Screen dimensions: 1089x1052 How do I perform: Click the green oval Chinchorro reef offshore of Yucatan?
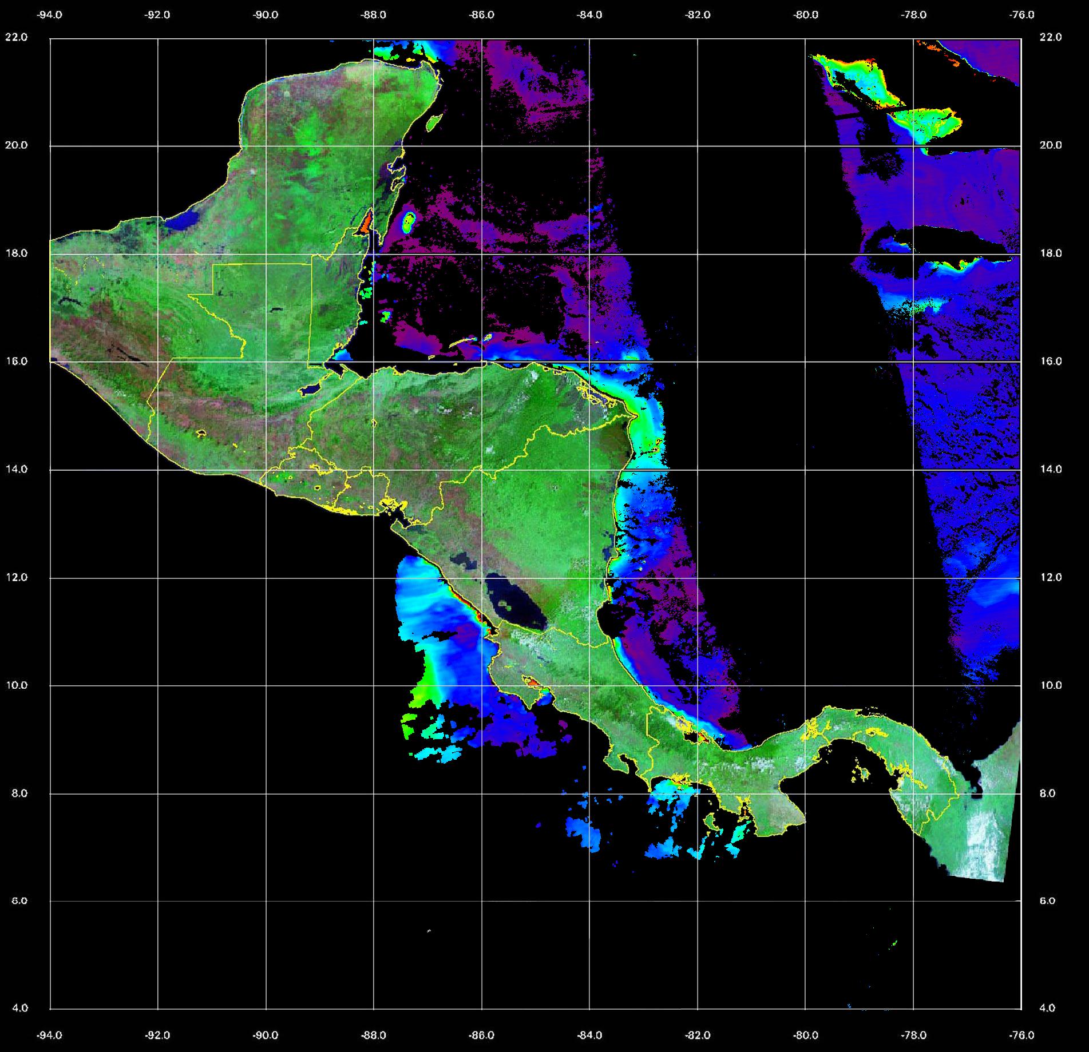(x=409, y=221)
